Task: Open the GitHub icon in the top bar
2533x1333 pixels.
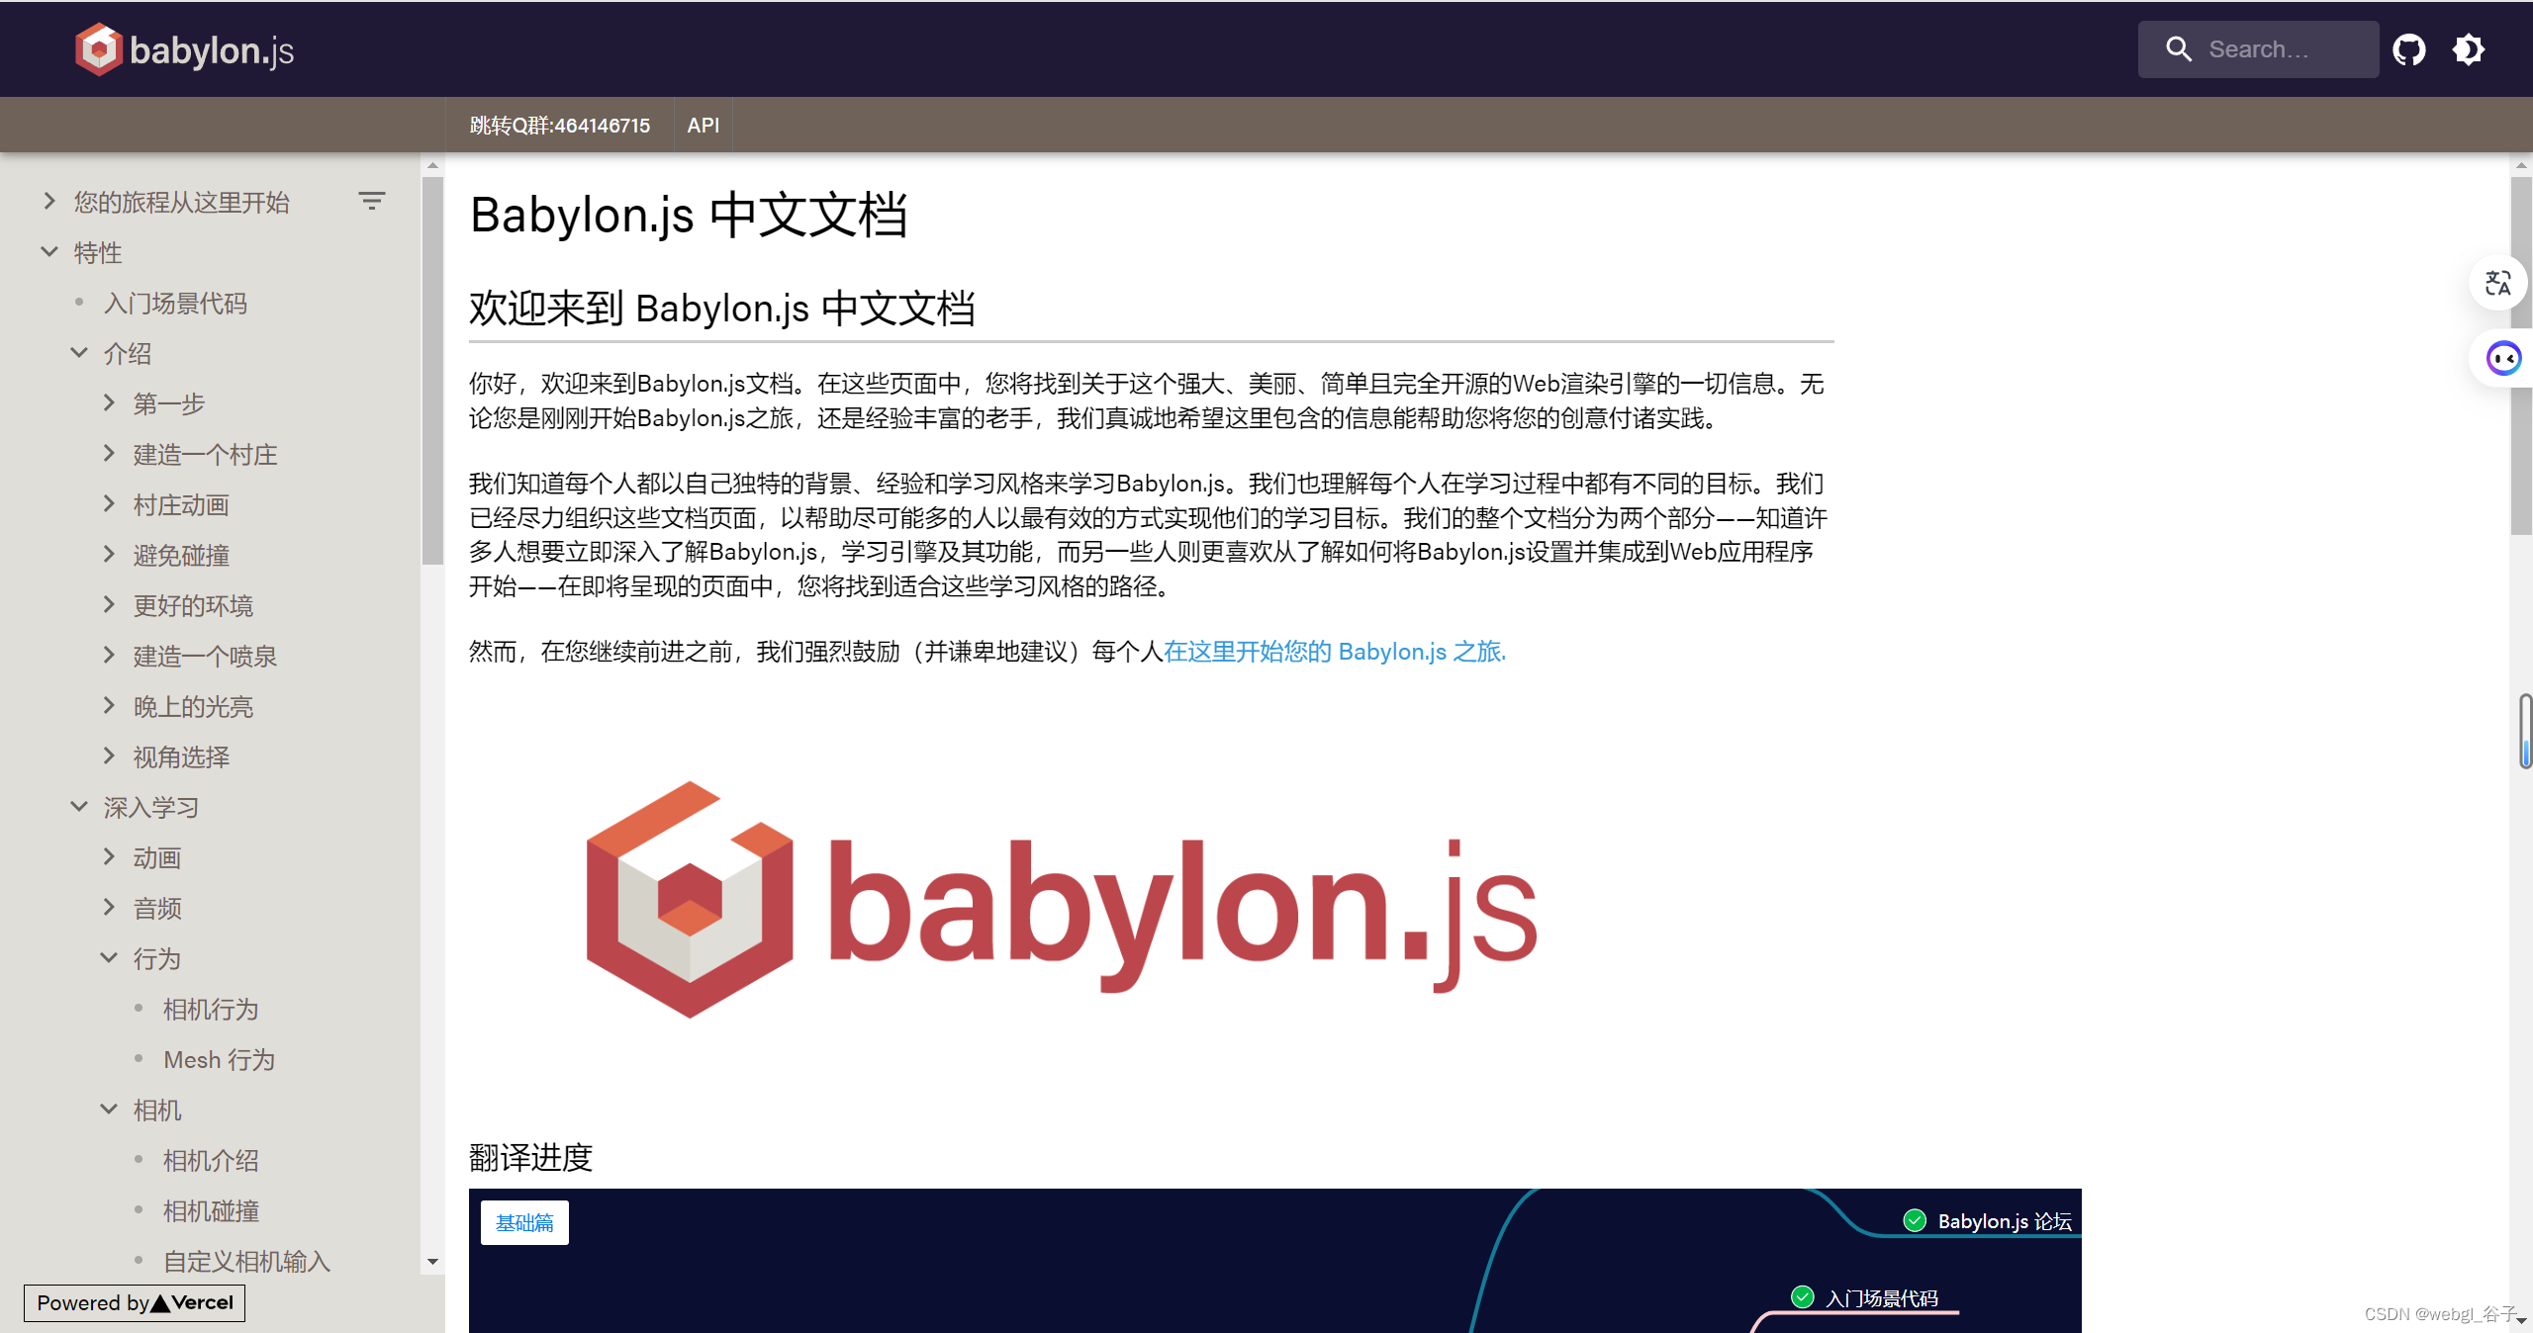Action: [2408, 48]
